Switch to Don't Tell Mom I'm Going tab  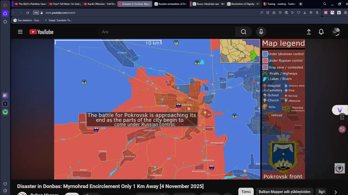66,4
